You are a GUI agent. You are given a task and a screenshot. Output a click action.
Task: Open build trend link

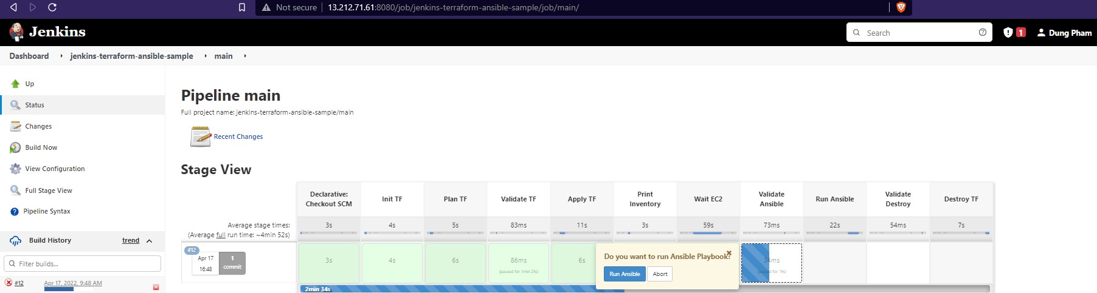(131, 240)
